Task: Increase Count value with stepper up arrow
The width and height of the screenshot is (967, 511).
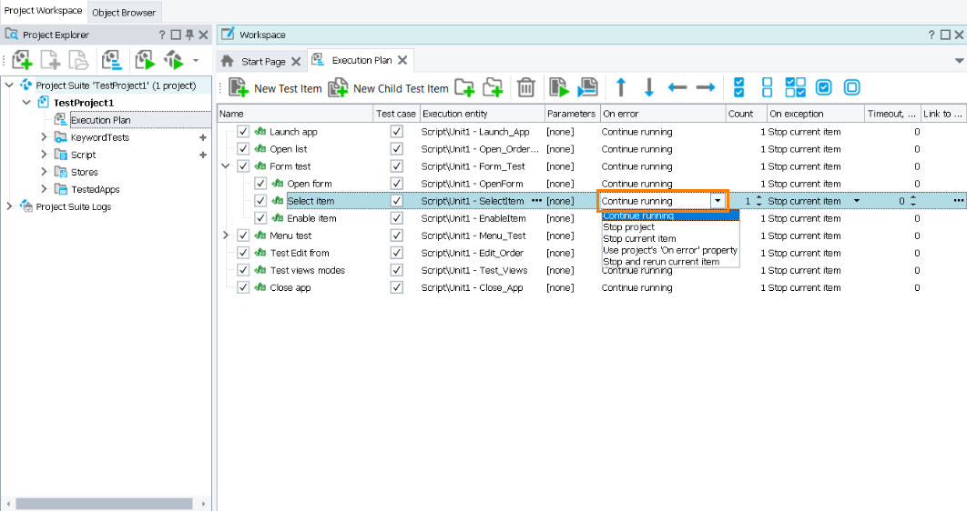Action: point(759,197)
